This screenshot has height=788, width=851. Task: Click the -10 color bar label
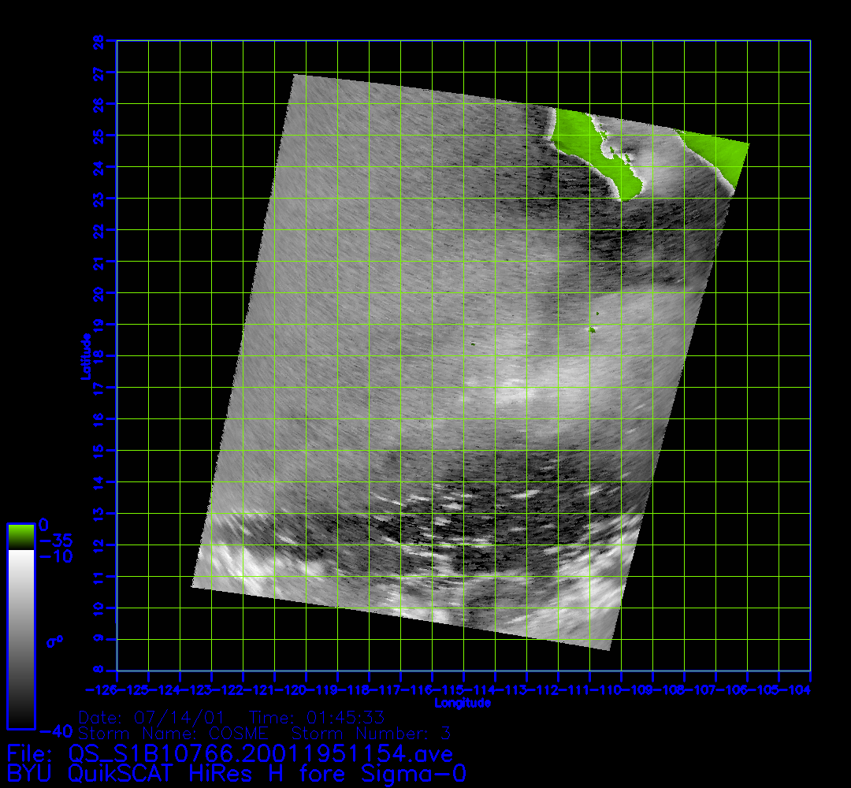(54, 557)
